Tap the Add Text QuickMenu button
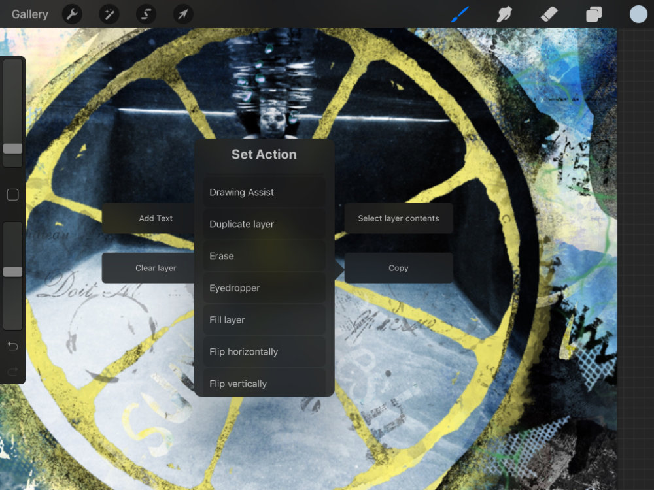This screenshot has width=654, height=490. click(148, 218)
